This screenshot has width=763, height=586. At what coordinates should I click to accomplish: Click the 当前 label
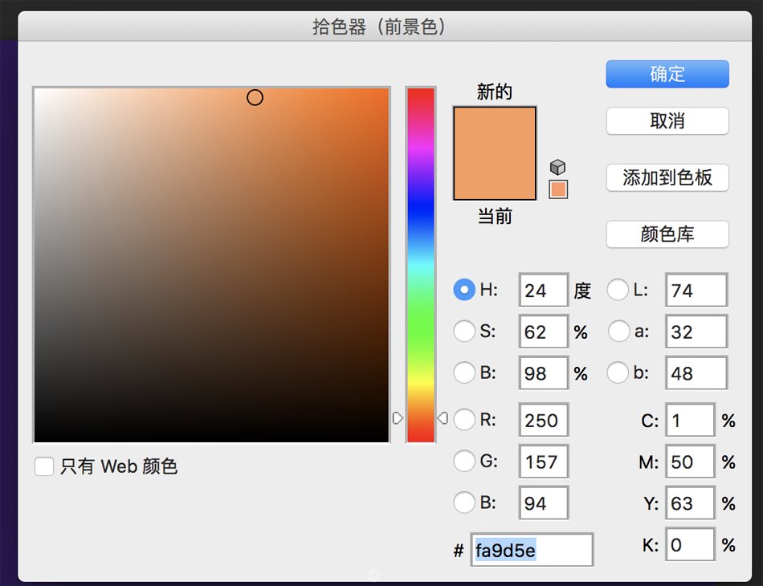click(495, 216)
